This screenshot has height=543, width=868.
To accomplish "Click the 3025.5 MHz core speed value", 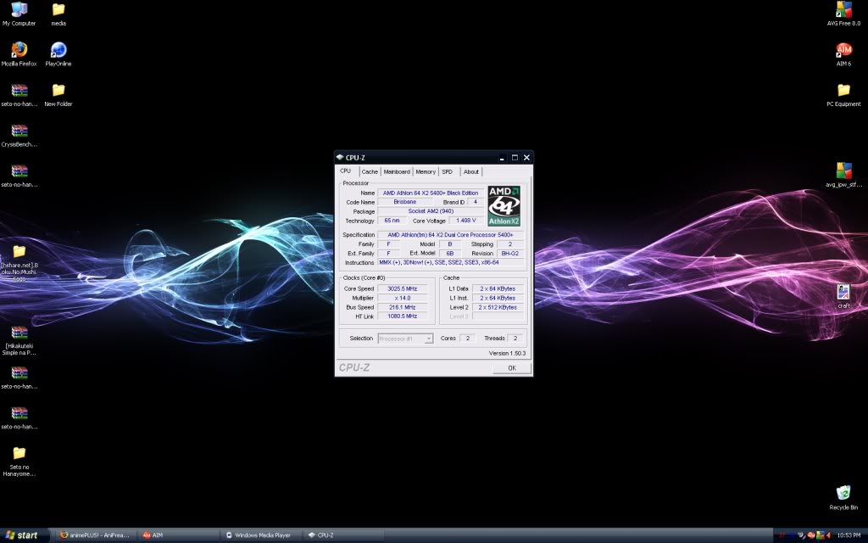I will (403, 288).
